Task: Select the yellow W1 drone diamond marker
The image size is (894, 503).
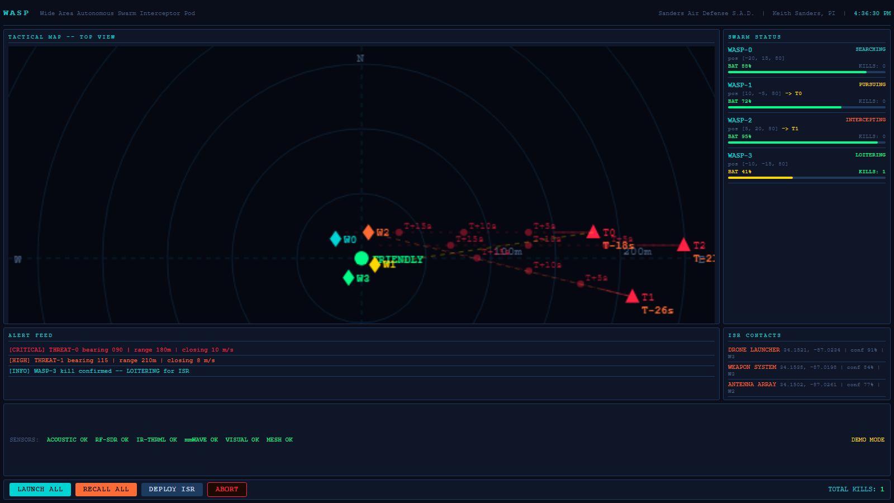Action: (375, 264)
